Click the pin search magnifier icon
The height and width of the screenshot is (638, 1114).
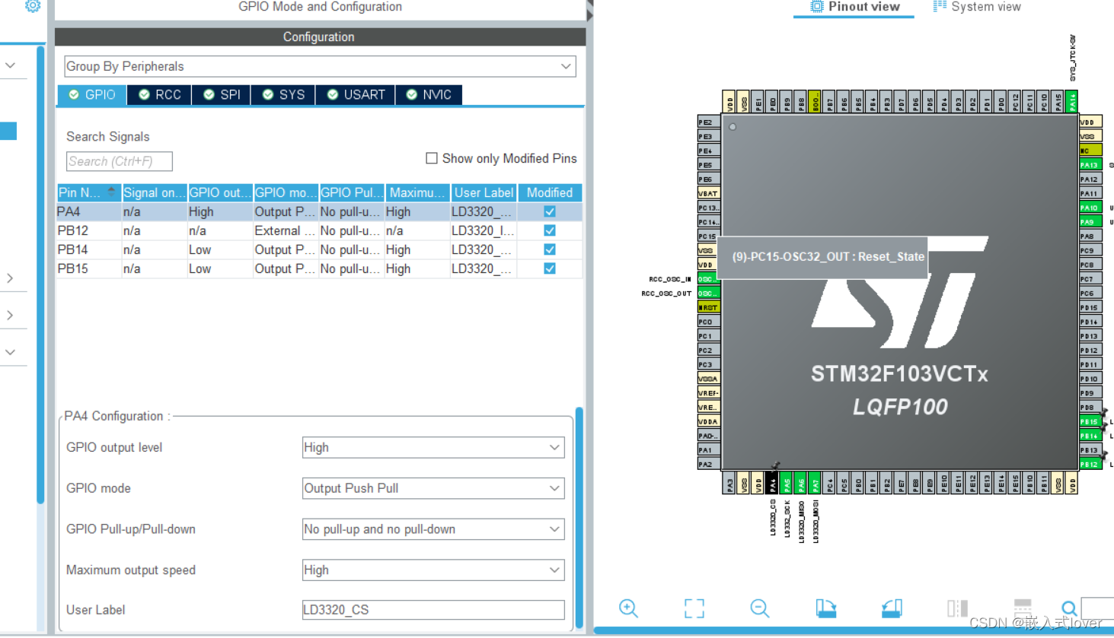[x=1069, y=608]
